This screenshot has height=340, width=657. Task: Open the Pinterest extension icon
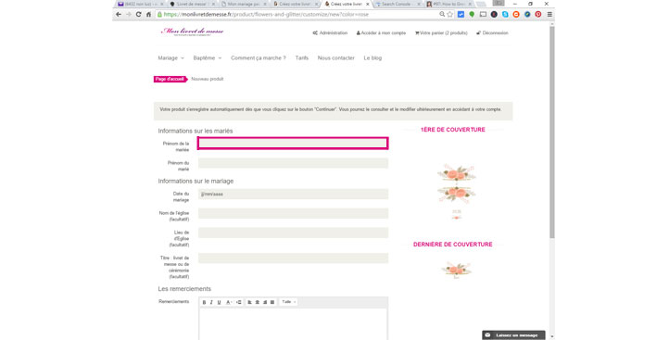[538, 14]
